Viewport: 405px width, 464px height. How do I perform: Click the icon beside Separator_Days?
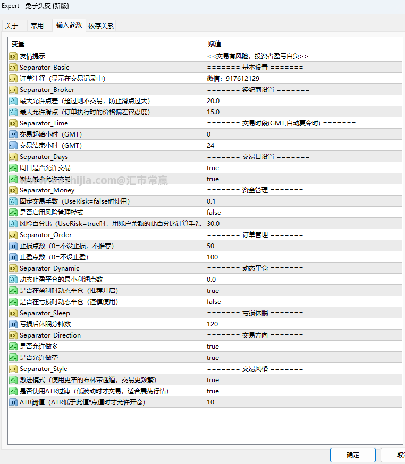[x=13, y=157]
